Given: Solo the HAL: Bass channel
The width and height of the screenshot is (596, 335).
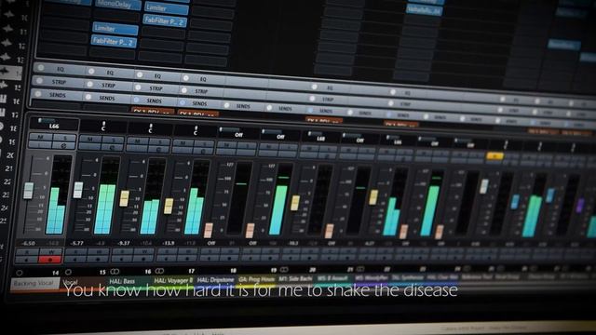Looking at the screenshot, I should tap(159, 142).
